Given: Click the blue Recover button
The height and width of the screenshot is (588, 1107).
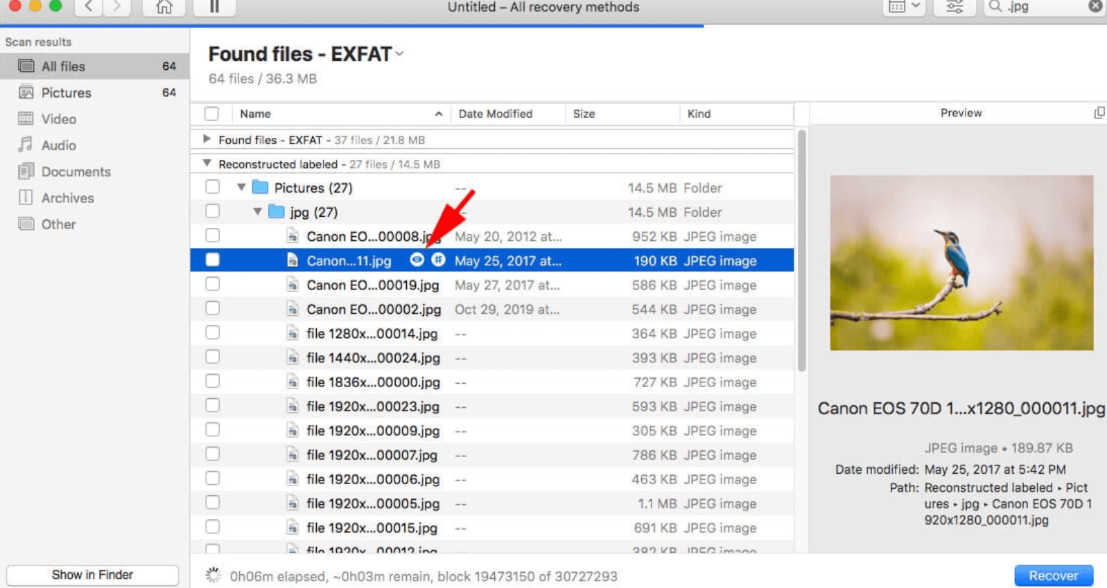Looking at the screenshot, I should [x=1054, y=576].
